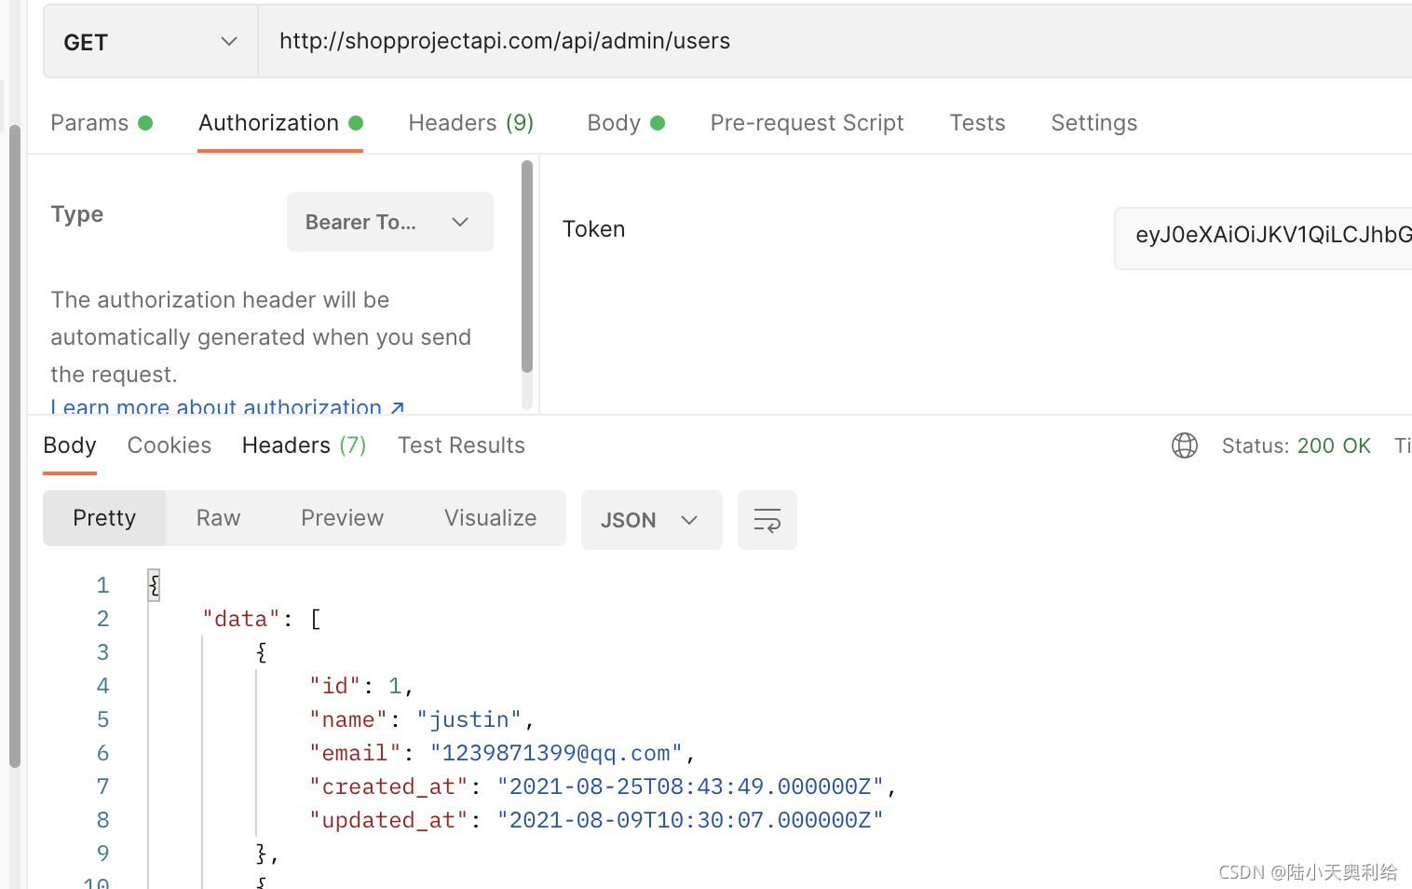Select the Pretty view button
1412x889 pixels.
tap(104, 518)
